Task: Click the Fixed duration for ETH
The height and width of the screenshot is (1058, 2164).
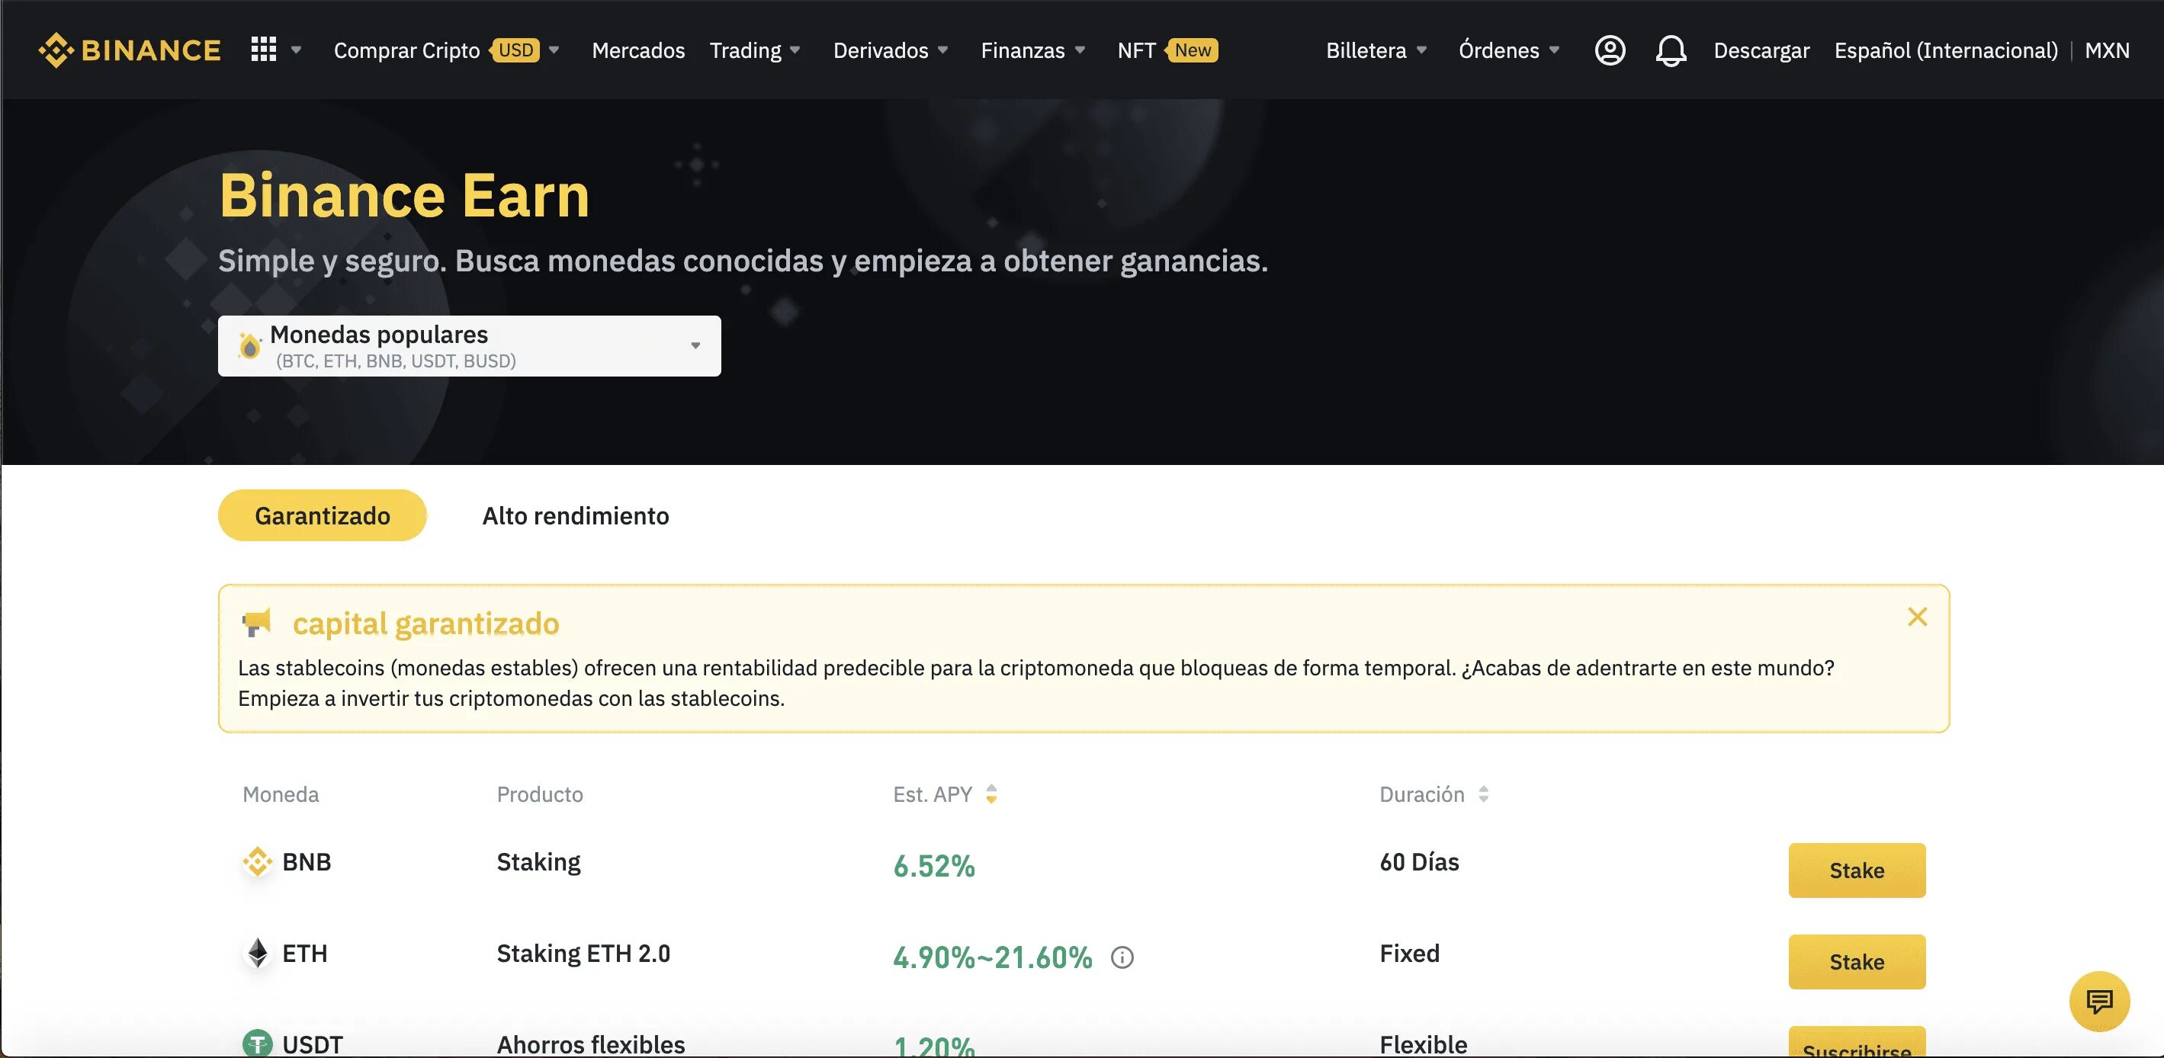Action: click(x=1410, y=954)
